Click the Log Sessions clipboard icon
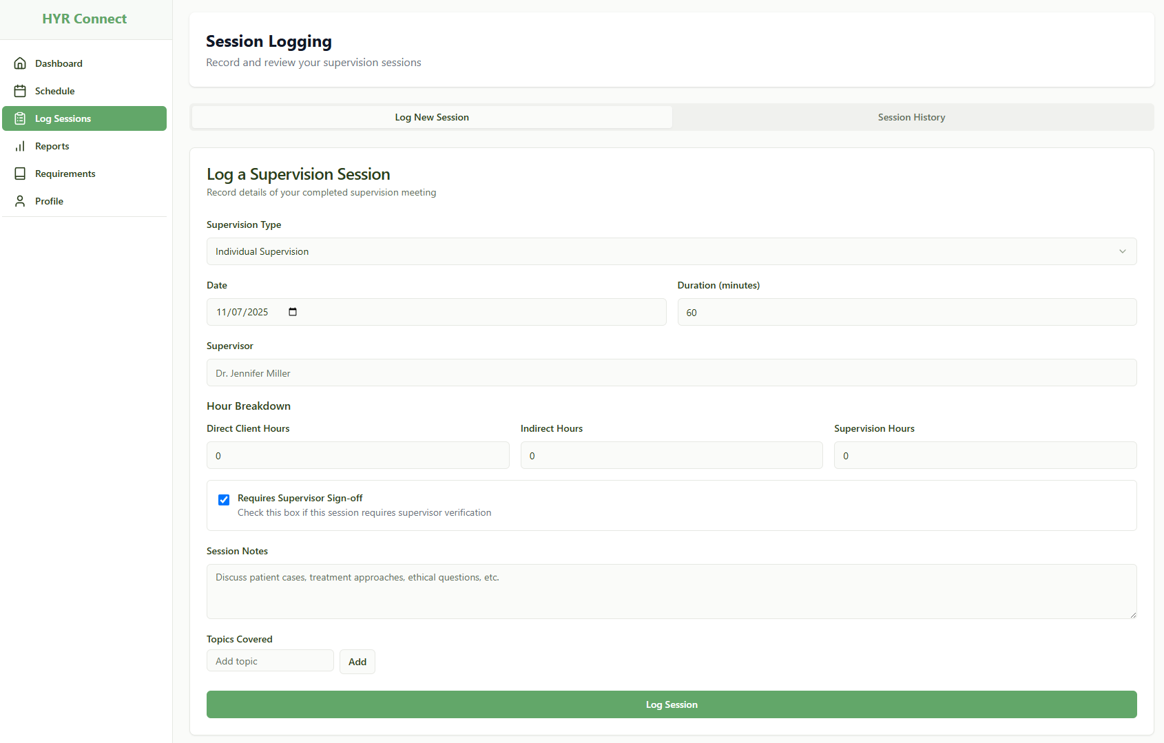Image resolution: width=1164 pixels, height=743 pixels. click(x=20, y=118)
